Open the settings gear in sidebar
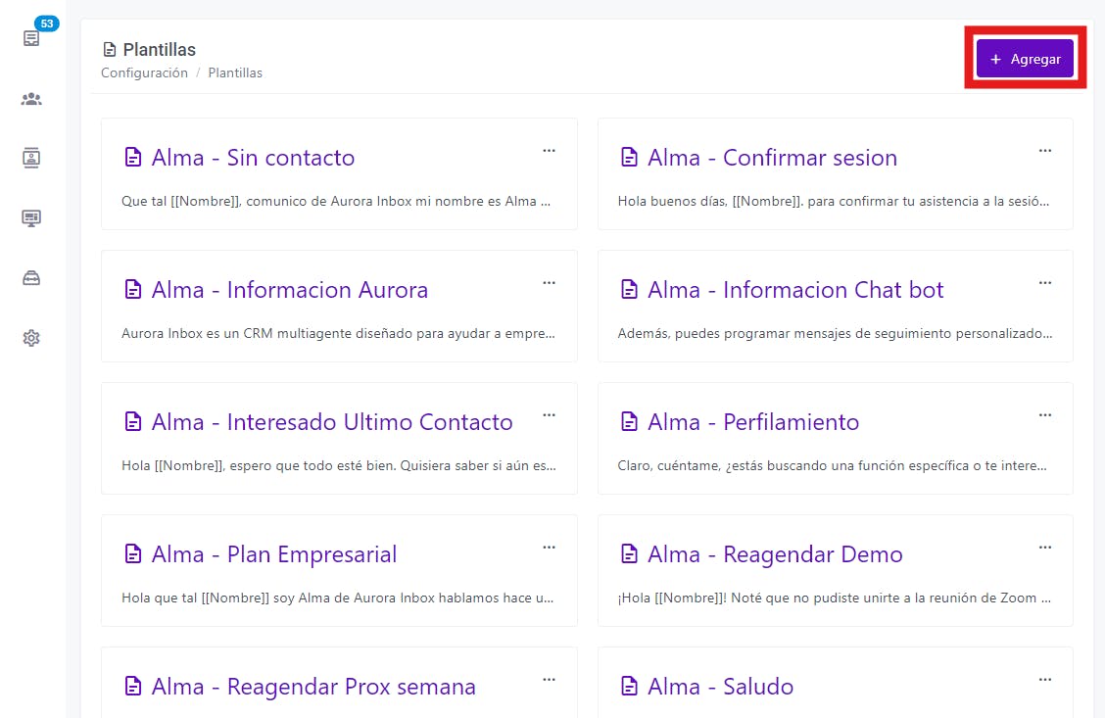Image resolution: width=1105 pixels, height=718 pixels. click(31, 338)
